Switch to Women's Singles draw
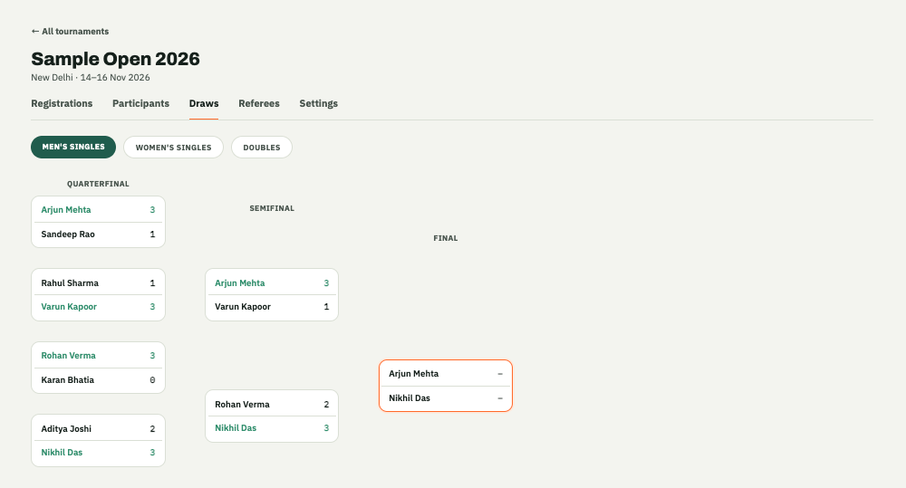The height and width of the screenshot is (488, 906). click(173, 148)
